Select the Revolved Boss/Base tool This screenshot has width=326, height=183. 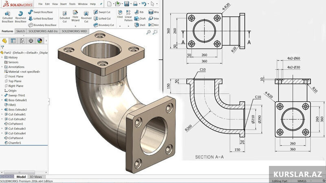click(20, 17)
